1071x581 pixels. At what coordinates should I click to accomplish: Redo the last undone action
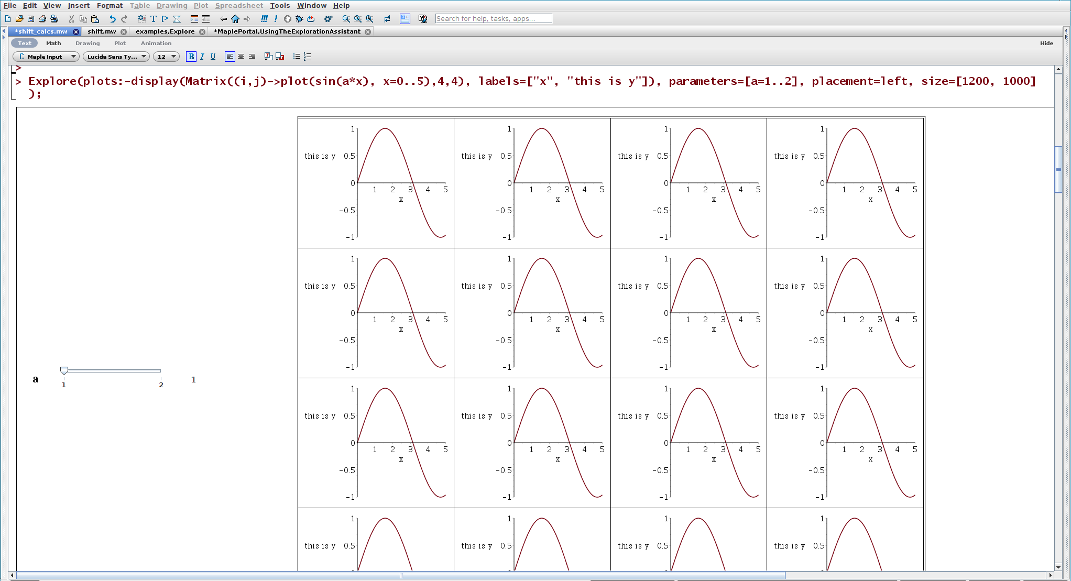[x=124, y=19]
